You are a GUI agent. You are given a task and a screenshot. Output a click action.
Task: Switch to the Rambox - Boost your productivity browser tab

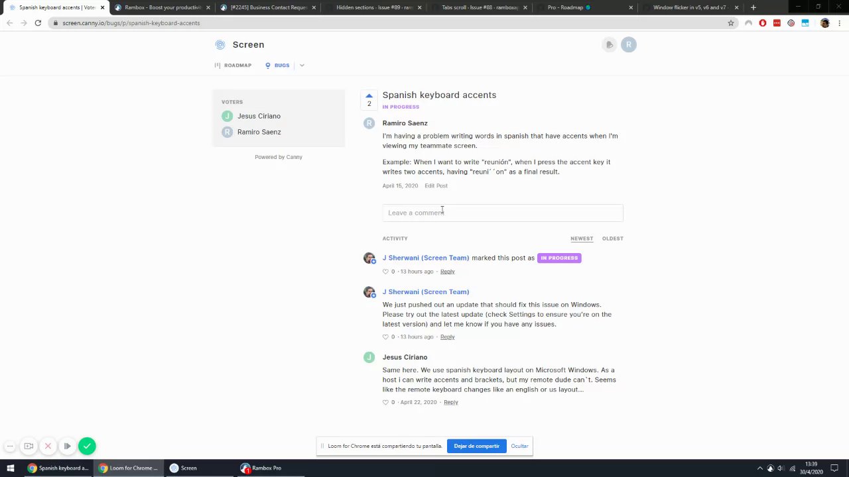161,8
